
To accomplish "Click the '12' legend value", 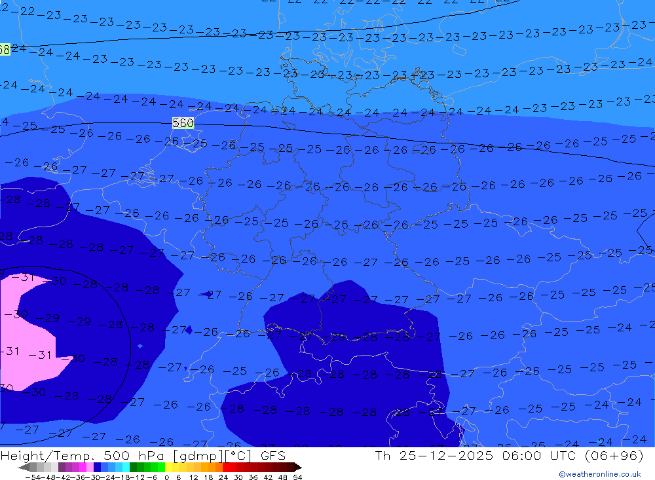I will click(x=193, y=477).
